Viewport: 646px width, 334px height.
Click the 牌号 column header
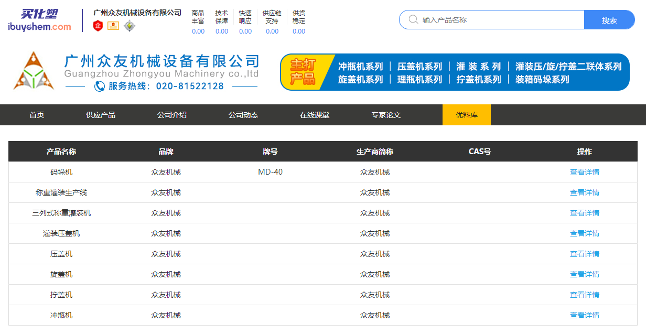click(x=270, y=152)
